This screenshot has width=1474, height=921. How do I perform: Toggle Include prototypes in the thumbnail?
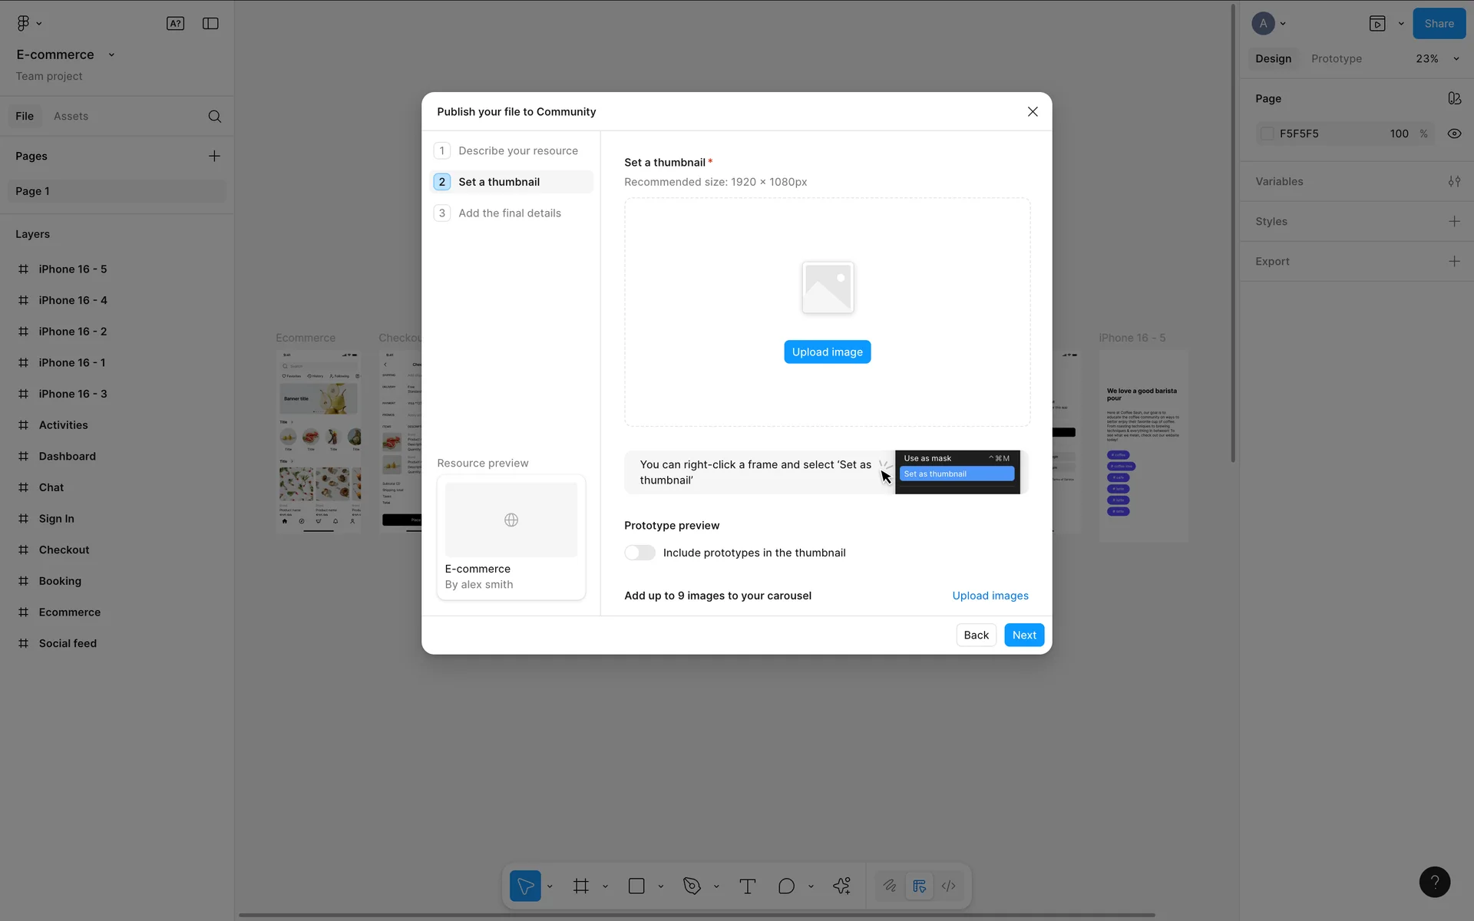640,553
